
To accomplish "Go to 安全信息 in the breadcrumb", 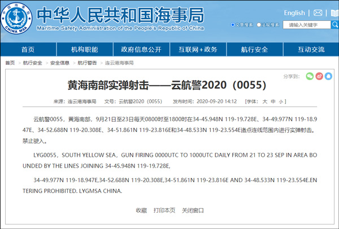I will 60,63.
